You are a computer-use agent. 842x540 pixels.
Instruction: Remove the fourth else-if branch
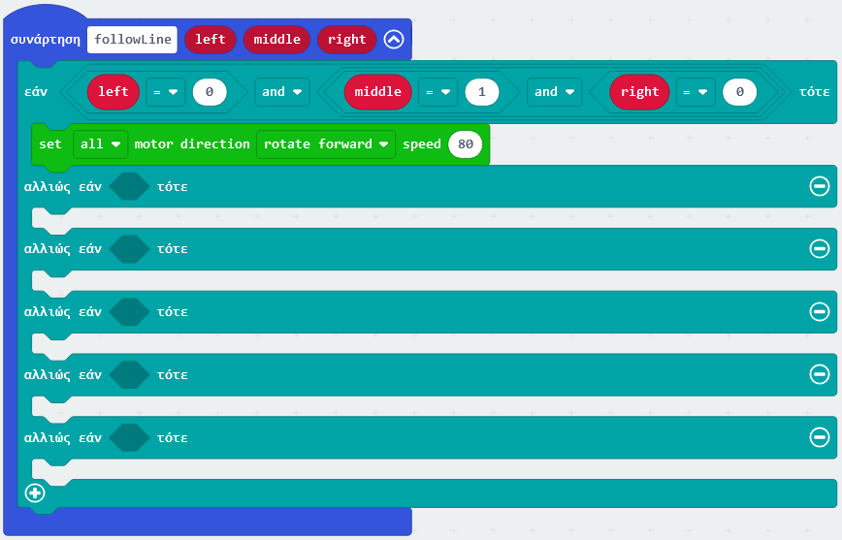(x=820, y=374)
